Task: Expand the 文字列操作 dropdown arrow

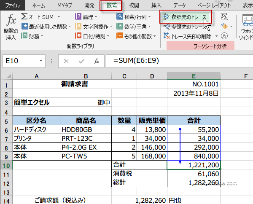Action: point(111,27)
